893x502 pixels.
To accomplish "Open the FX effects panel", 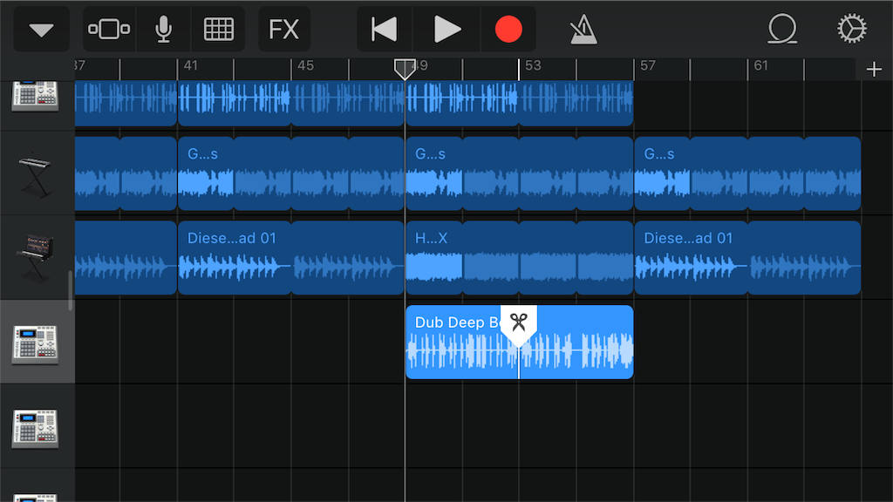I will (x=284, y=30).
